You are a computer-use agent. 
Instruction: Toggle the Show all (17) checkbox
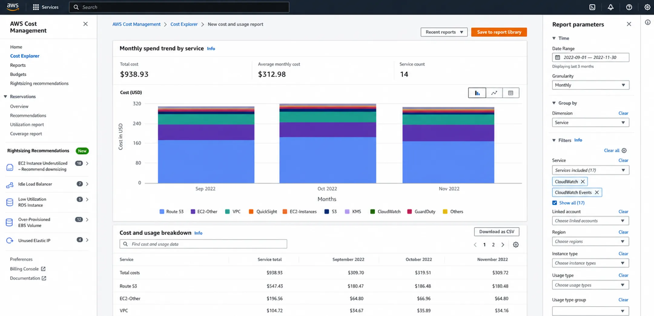coord(554,203)
